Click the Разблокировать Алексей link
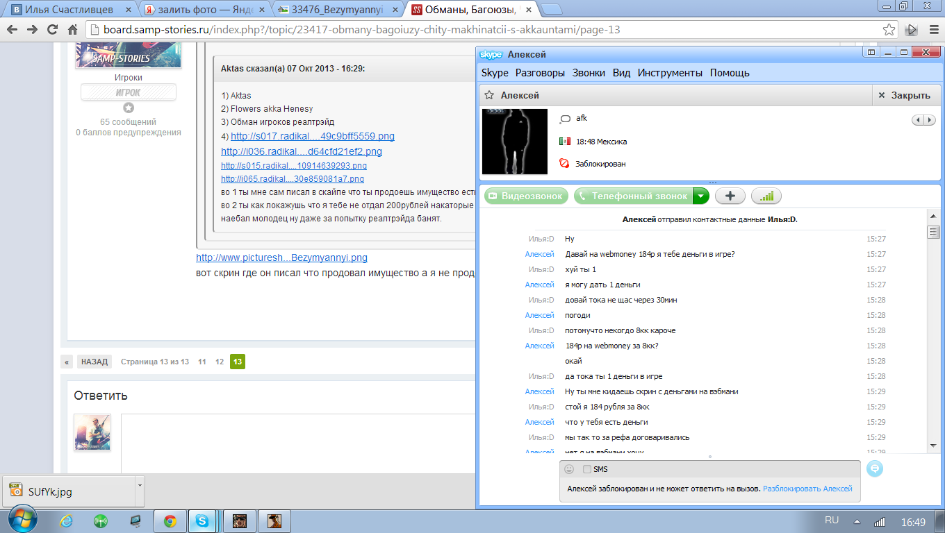The width and height of the screenshot is (945, 533). click(807, 489)
